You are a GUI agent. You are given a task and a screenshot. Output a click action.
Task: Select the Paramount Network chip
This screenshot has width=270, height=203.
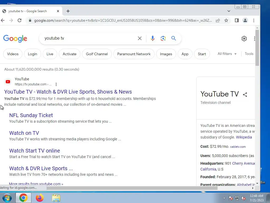134,54
